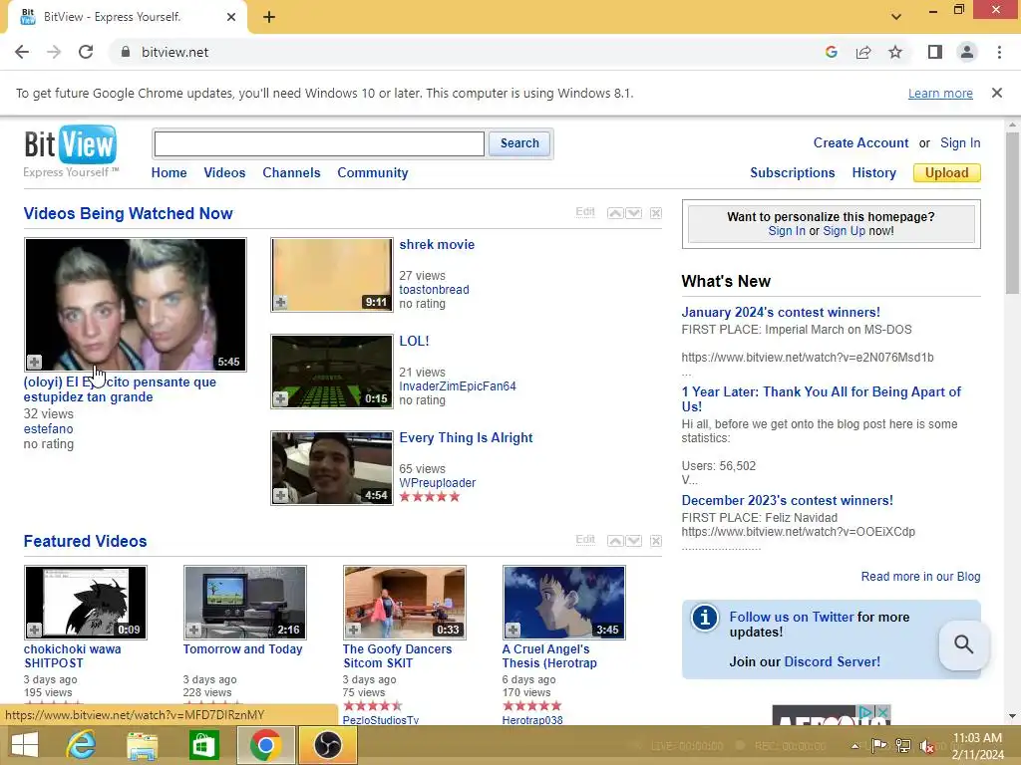Open the share page icon in address bar
This screenshot has width=1021, height=765.
click(863, 52)
